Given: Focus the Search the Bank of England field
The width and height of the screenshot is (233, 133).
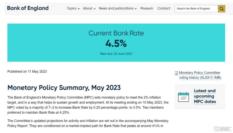Looking at the screenshot, I should pos(196,9).
